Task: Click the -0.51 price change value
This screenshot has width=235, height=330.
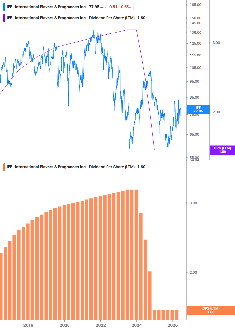Action: click(112, 7)
